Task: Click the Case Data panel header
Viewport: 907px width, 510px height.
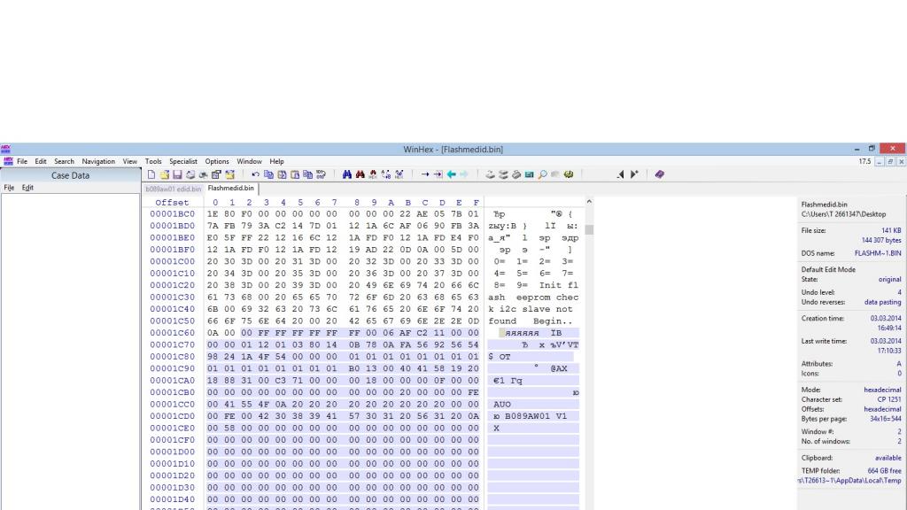Action: tap(71, 175)
